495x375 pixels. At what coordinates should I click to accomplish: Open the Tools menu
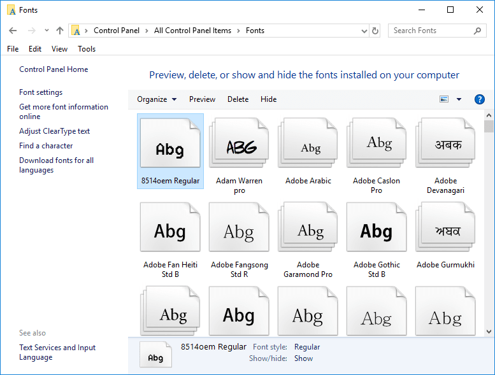[x=87, y=49]
